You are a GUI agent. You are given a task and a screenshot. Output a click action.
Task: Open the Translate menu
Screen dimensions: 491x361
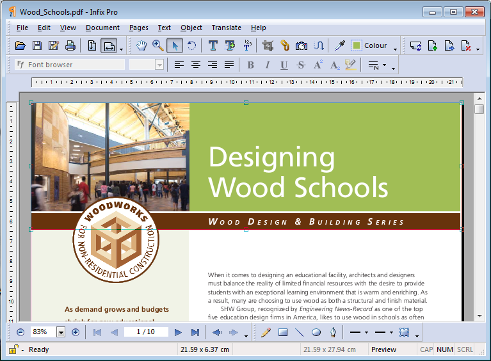(x=226, y=28)
